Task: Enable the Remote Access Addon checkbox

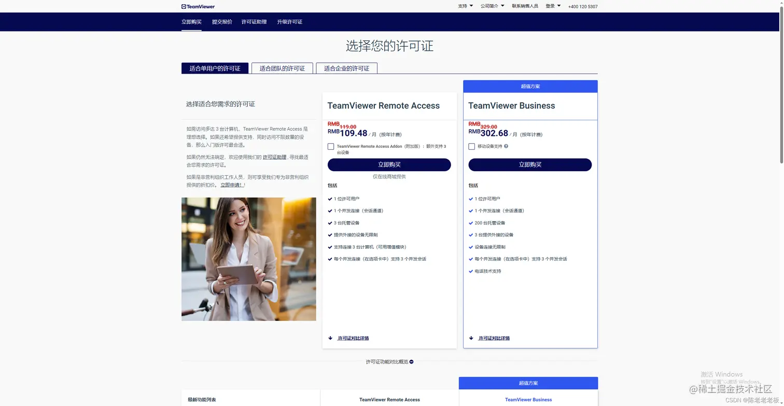Action: (x=331, y=147)
